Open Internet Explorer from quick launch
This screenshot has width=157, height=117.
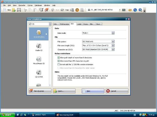coord(21,115)
